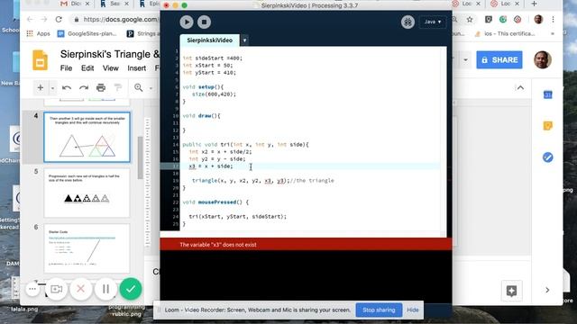Open Google Tasks side panel icon

(547, 157)
